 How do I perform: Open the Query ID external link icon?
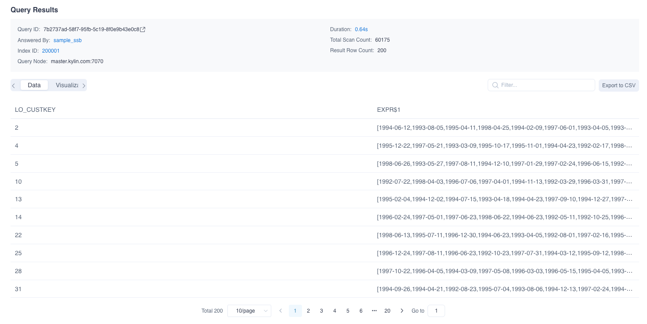tap(143, 29)
